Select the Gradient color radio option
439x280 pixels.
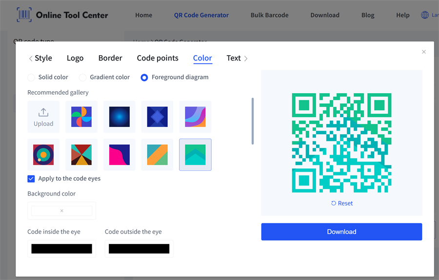83,78
